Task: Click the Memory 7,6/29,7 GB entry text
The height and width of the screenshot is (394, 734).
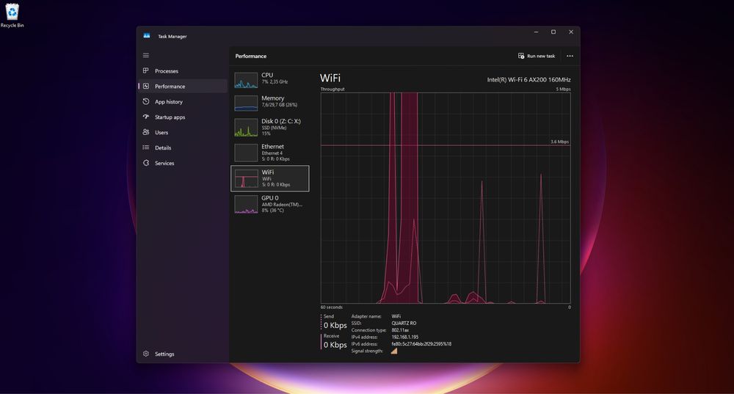Action: 279,101
